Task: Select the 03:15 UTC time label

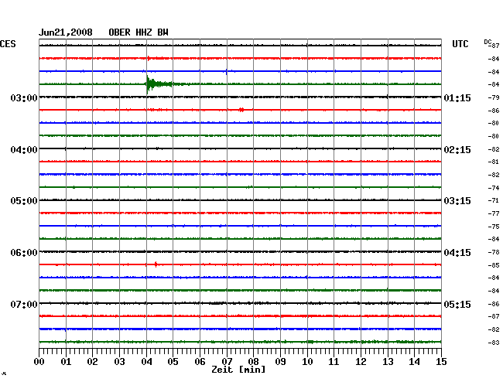Action: [457, 201]
